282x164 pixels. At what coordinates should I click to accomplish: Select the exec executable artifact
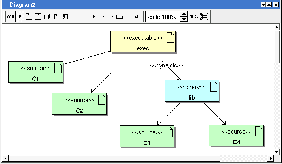click(143, 41)
